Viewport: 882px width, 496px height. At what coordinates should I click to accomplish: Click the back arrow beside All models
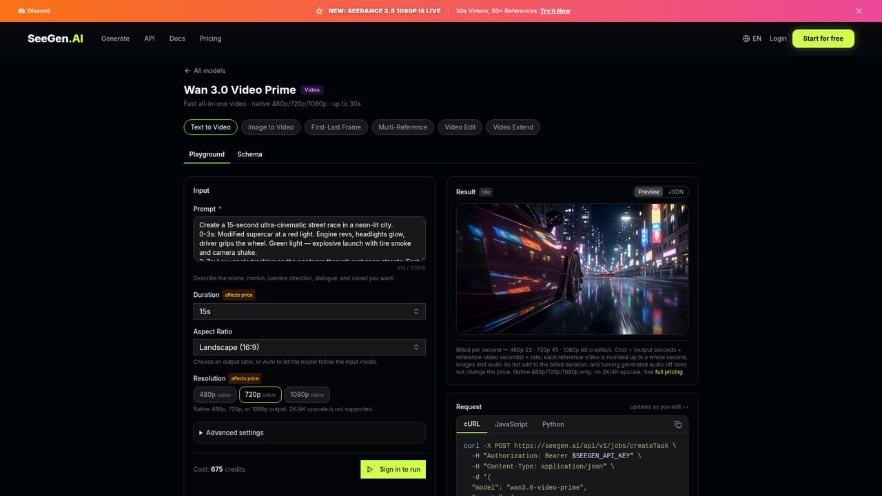point(187,71)
